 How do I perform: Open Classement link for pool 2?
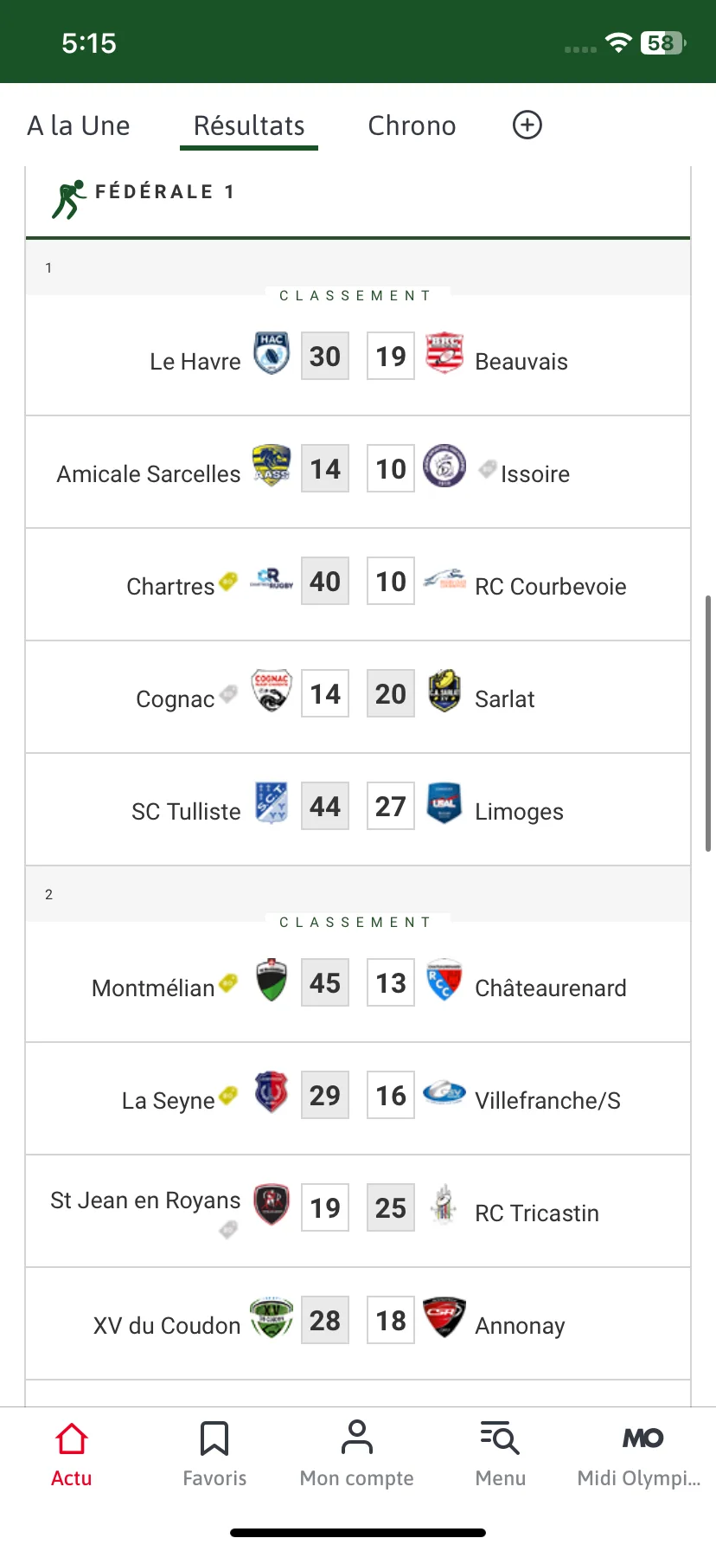click(355, 923)
